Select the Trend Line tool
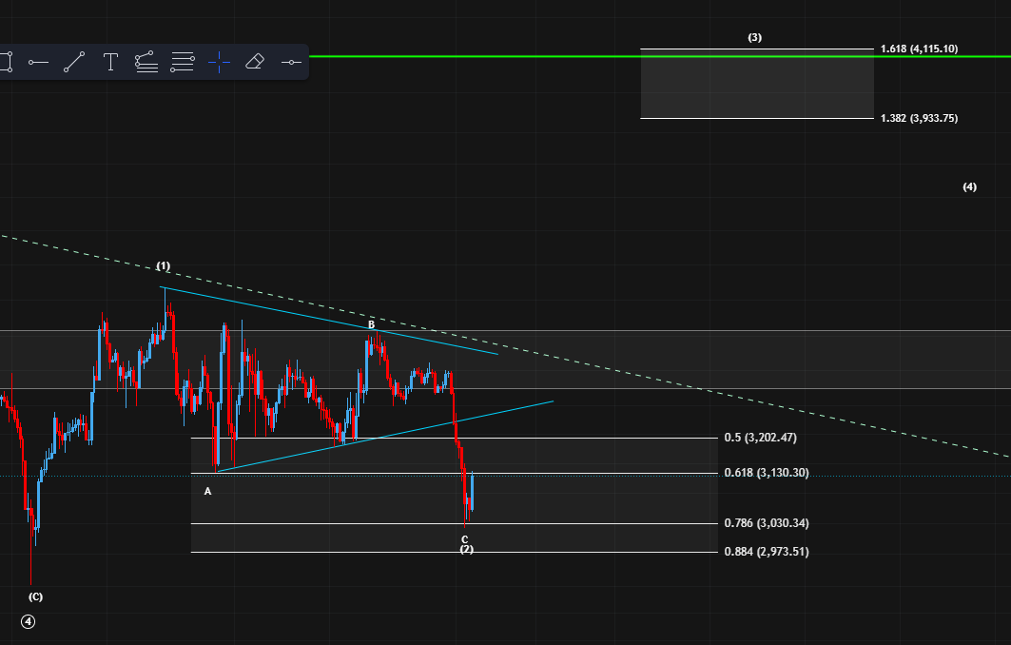Screen dimensions: 1011x645 point(74,62)
